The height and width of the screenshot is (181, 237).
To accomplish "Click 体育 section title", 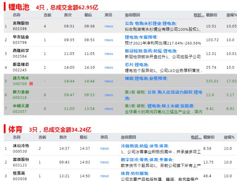I will click(x=16, y=129).
